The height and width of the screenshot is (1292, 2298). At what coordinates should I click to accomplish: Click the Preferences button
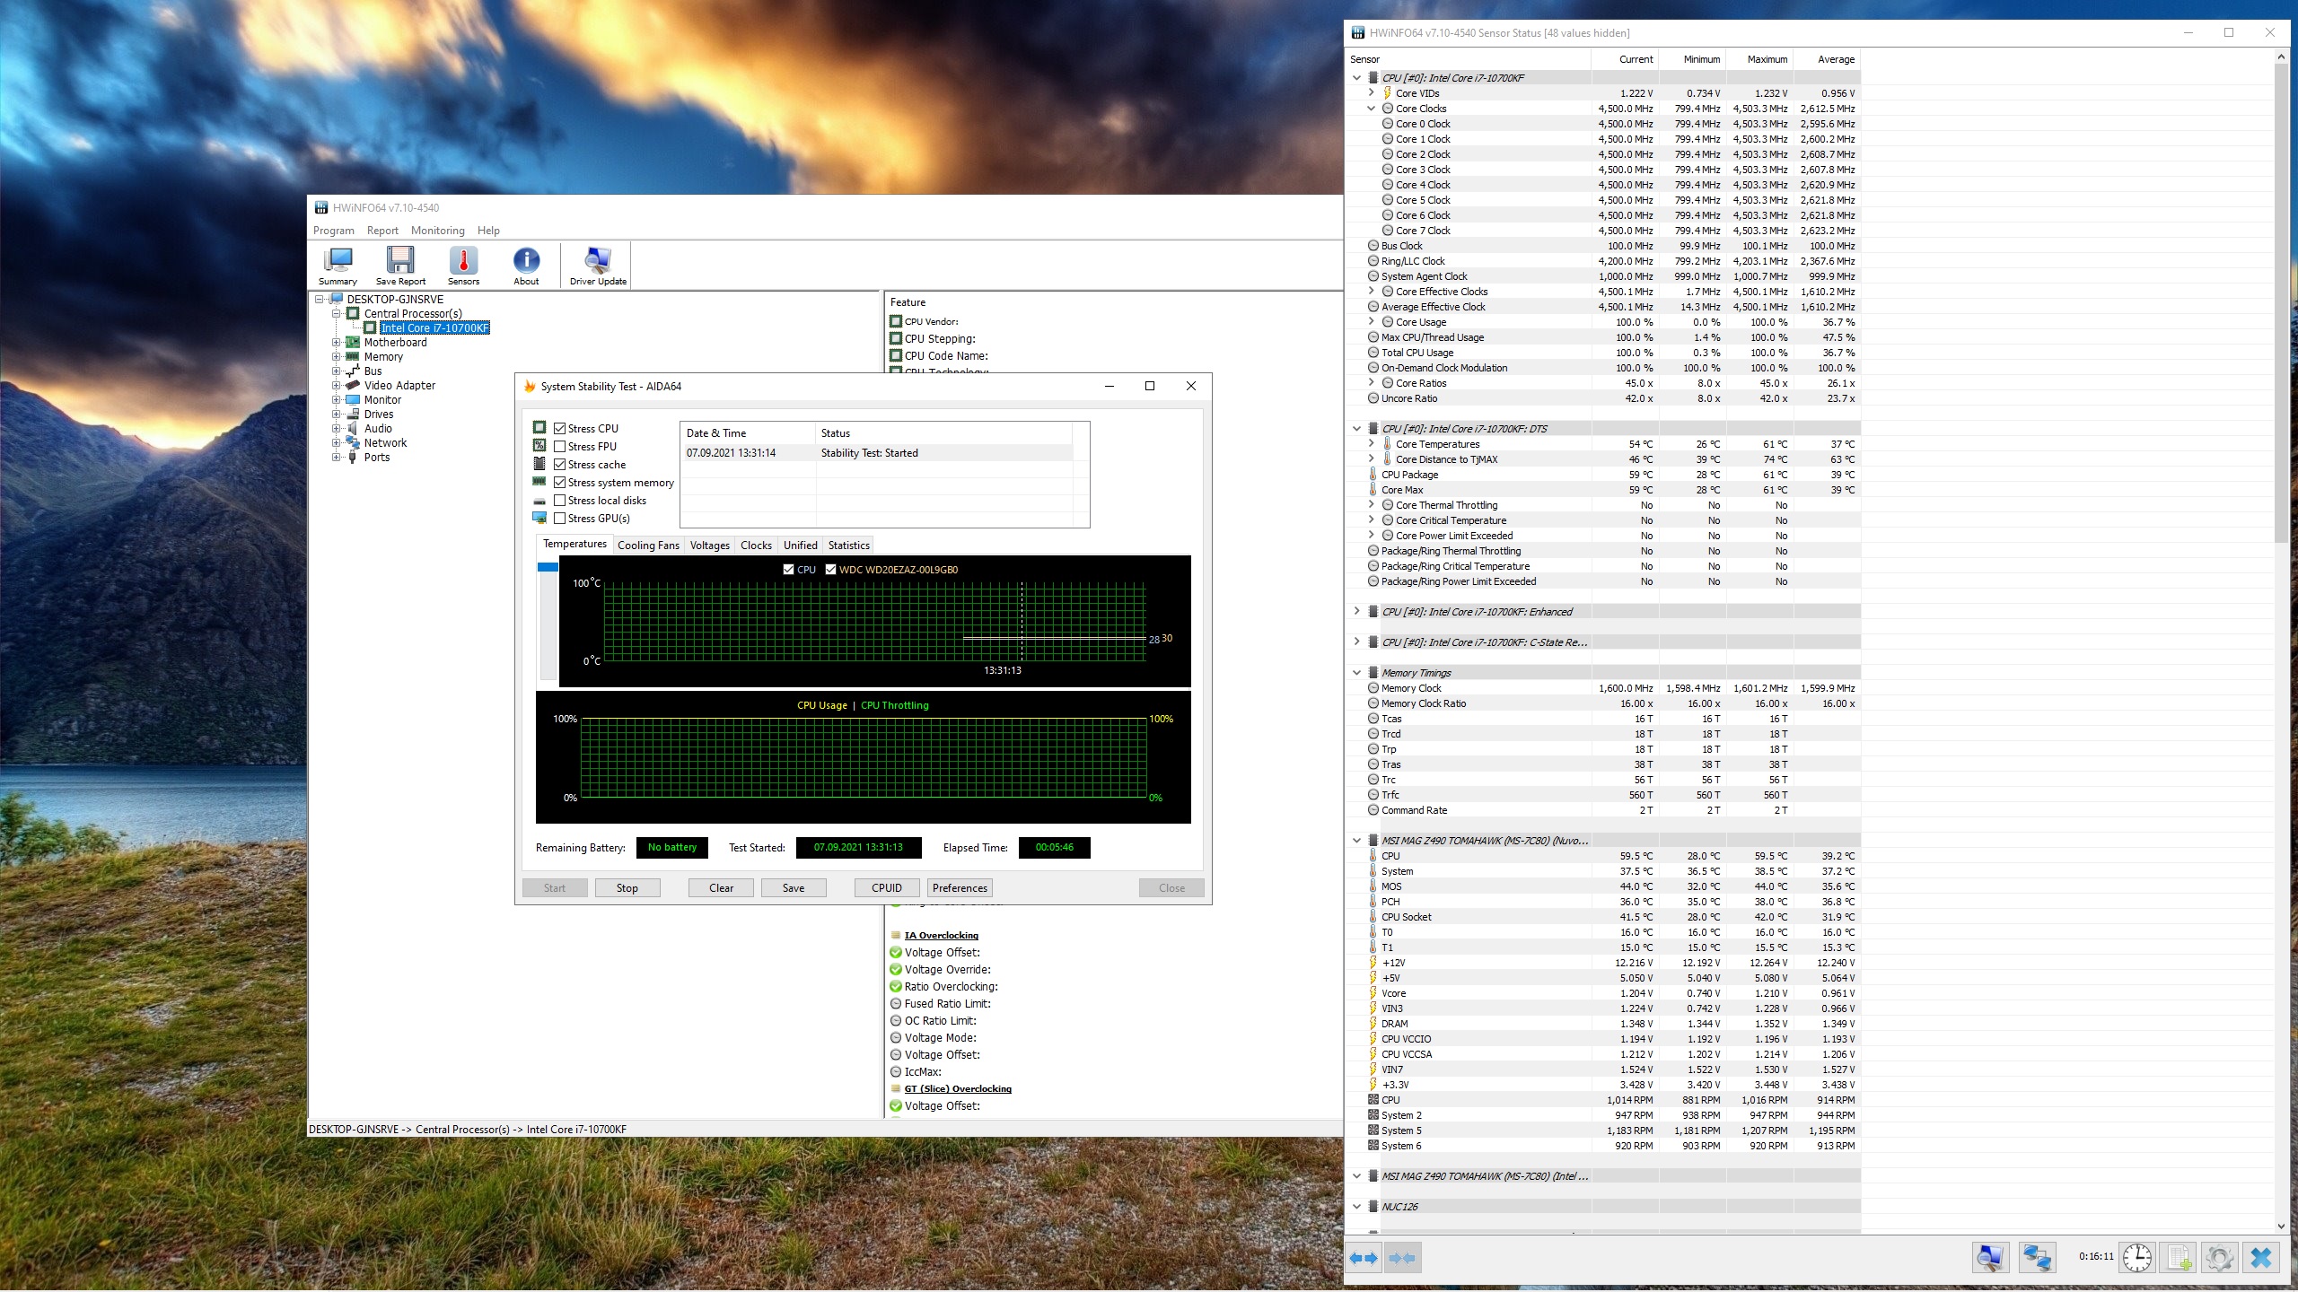959,888
